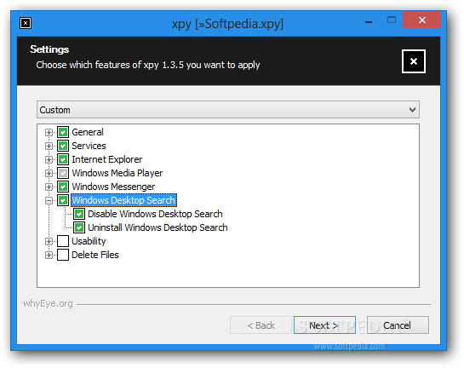Minimize the xpy window
The width and height of the screenshot is (464, 368).
pyautogui.click(x=369, y=21)
